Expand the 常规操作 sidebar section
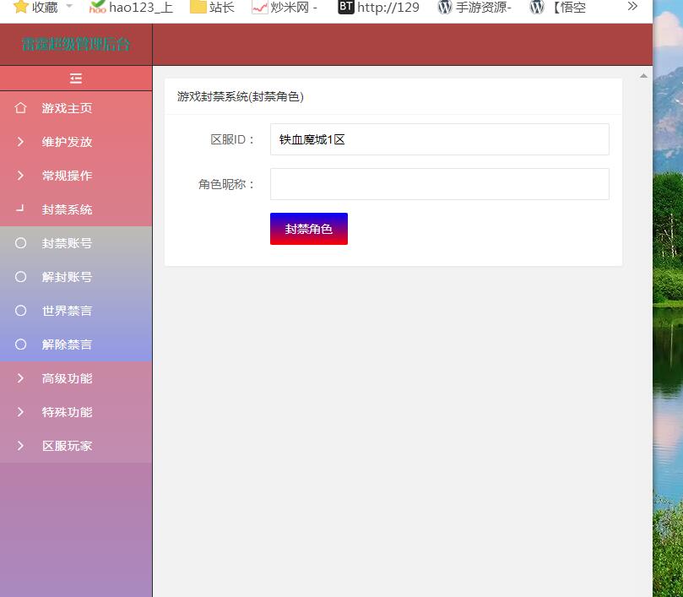The height and width of the screenshot is (597, 683). click(x=21, y=176)
